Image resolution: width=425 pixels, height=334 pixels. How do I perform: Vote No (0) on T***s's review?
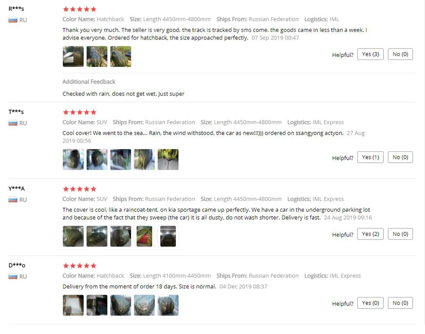(400, 157)
